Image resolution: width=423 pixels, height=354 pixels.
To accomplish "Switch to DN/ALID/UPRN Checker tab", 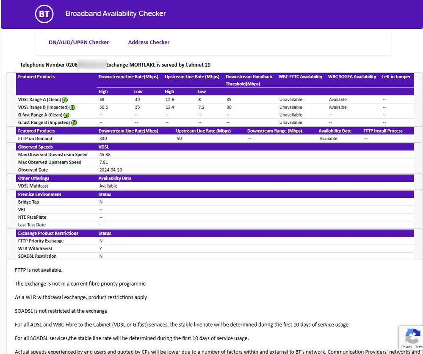I will pos(79,42).
